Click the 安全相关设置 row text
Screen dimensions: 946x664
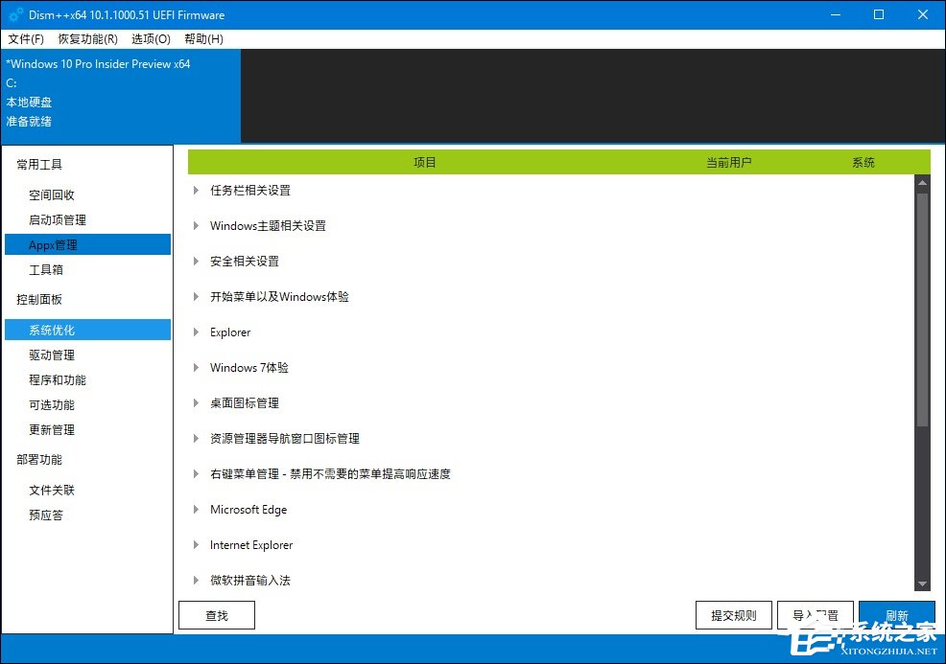point(245,262)
